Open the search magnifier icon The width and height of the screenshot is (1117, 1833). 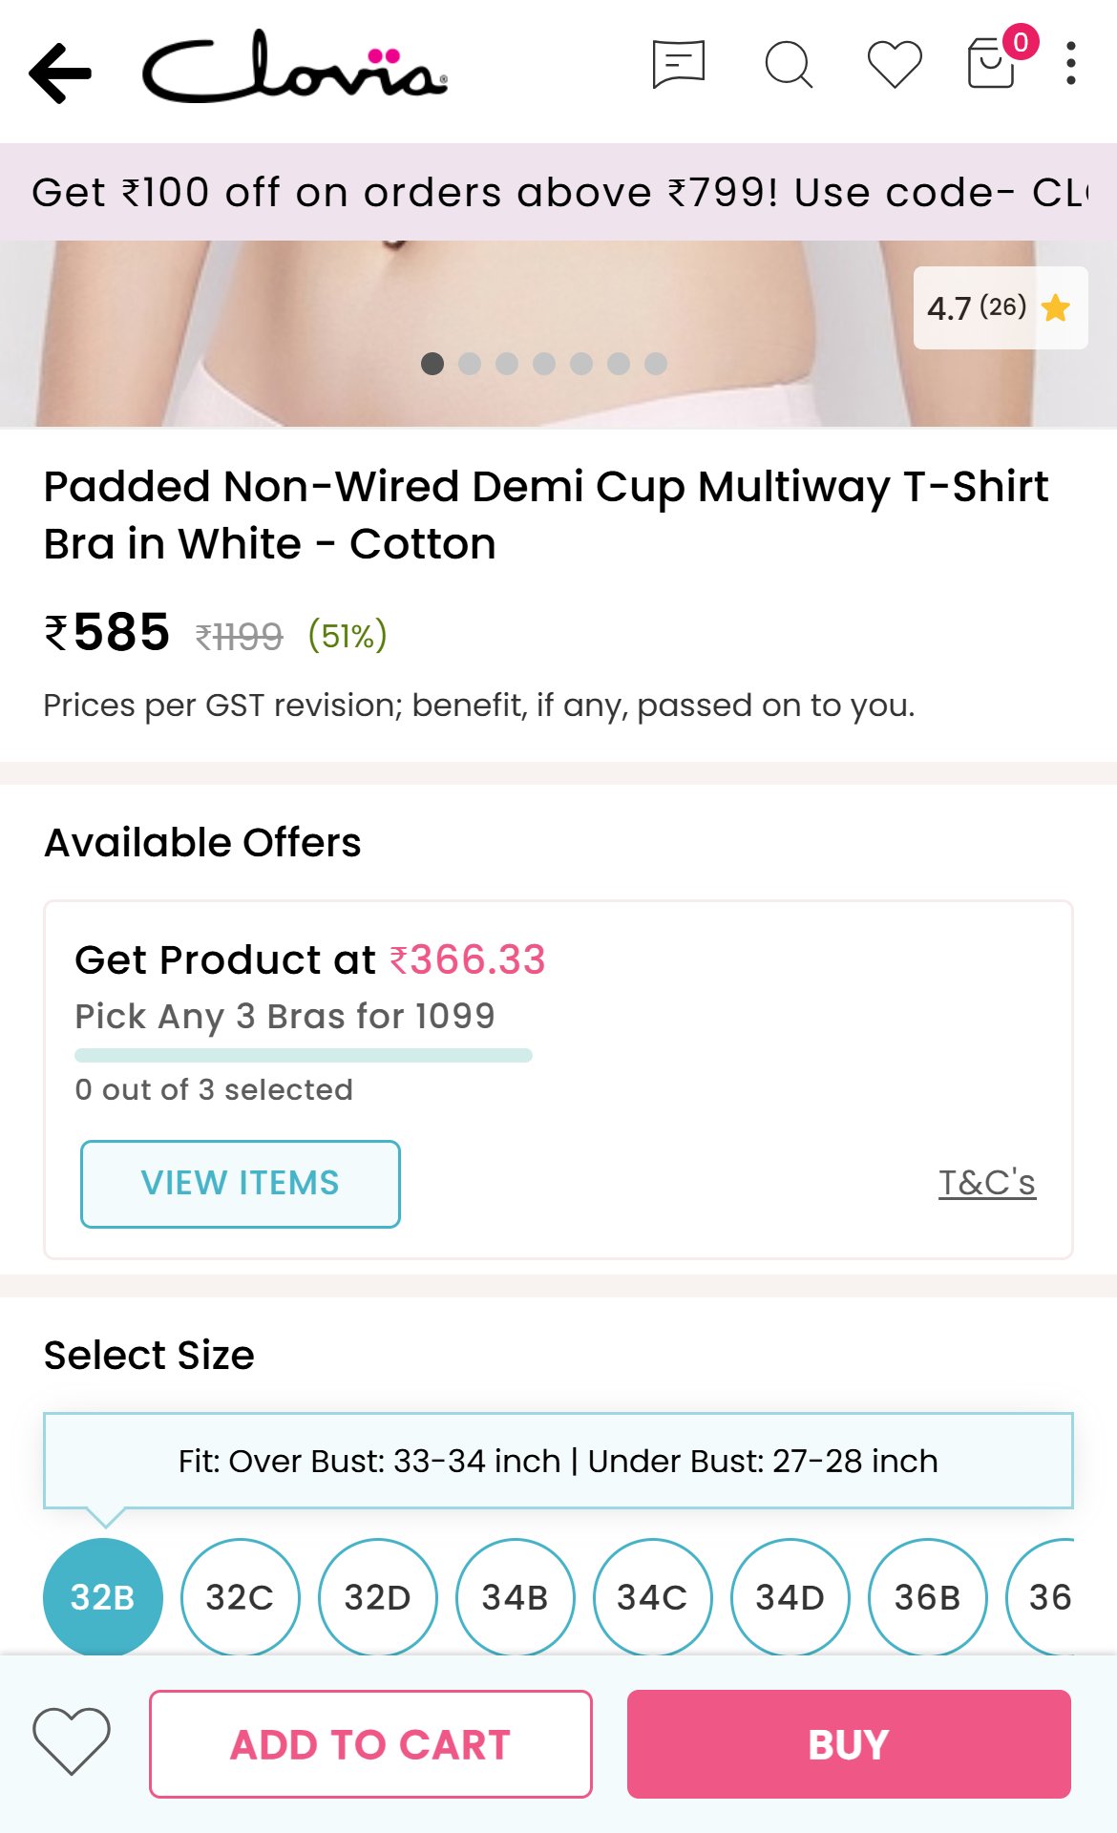pos(789,65)
